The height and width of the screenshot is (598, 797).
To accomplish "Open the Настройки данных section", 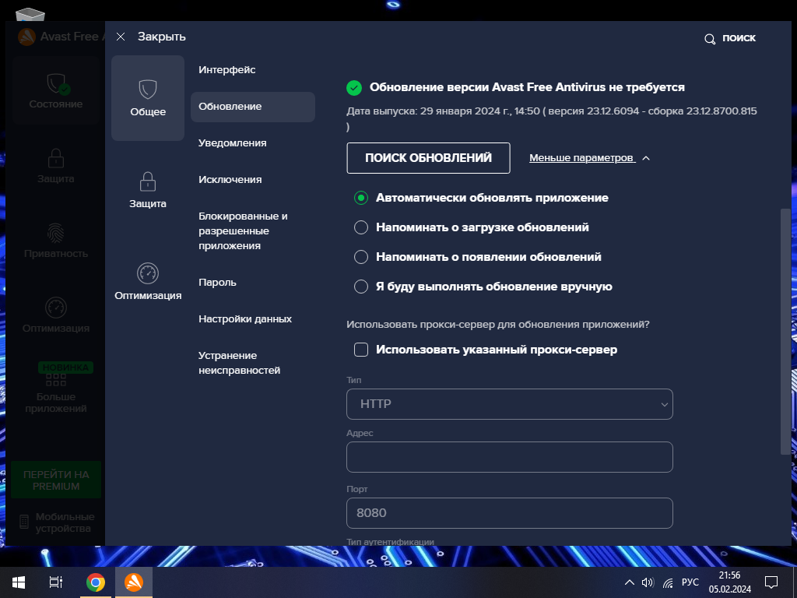I will click(x=245, y=318).
